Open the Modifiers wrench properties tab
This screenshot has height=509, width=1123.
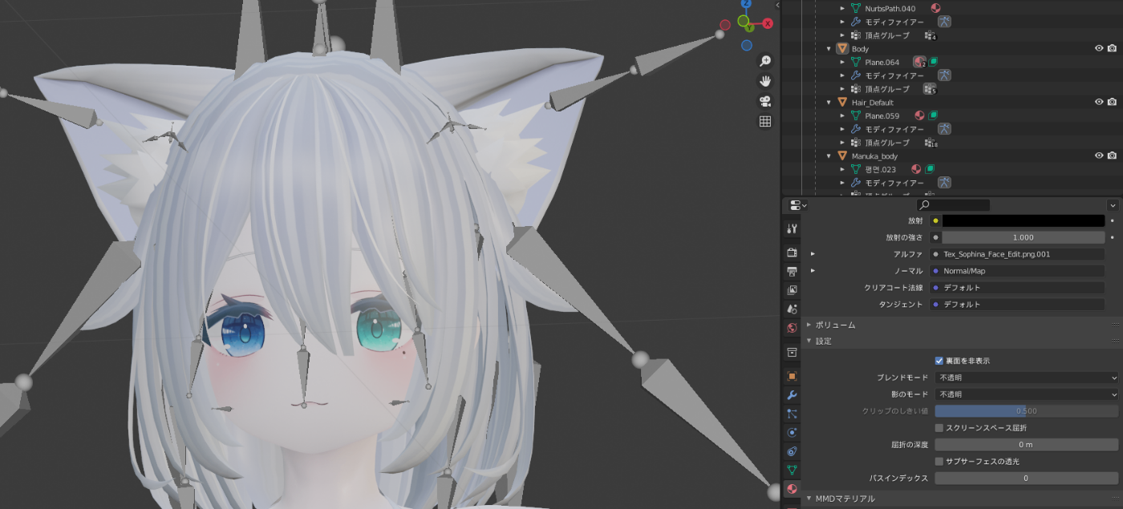click(792, 395)
